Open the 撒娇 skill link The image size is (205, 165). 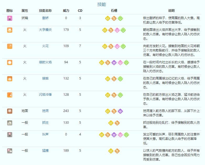[45, 18]
